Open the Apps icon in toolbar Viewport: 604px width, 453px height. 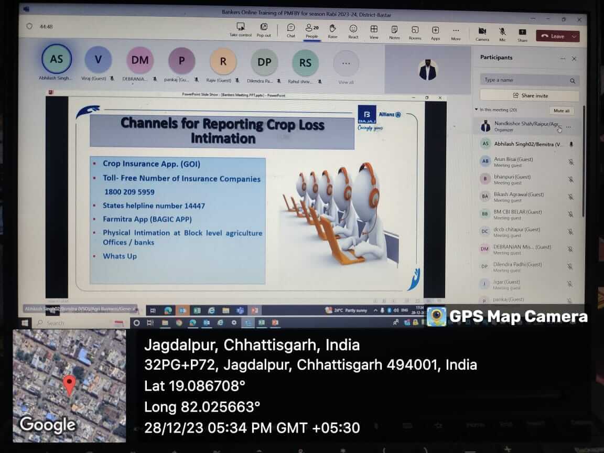435,30
